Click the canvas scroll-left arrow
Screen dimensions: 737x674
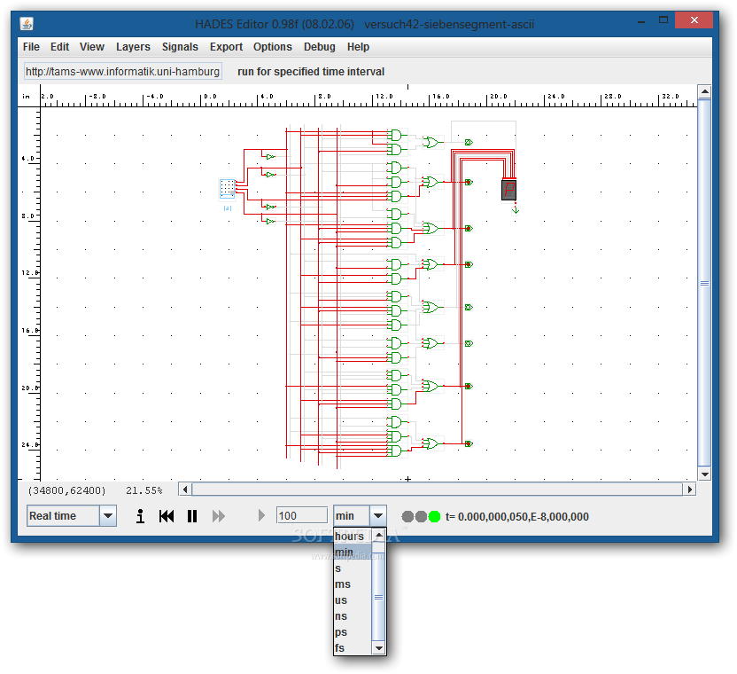pyautogui.click(x=185, y=490)
